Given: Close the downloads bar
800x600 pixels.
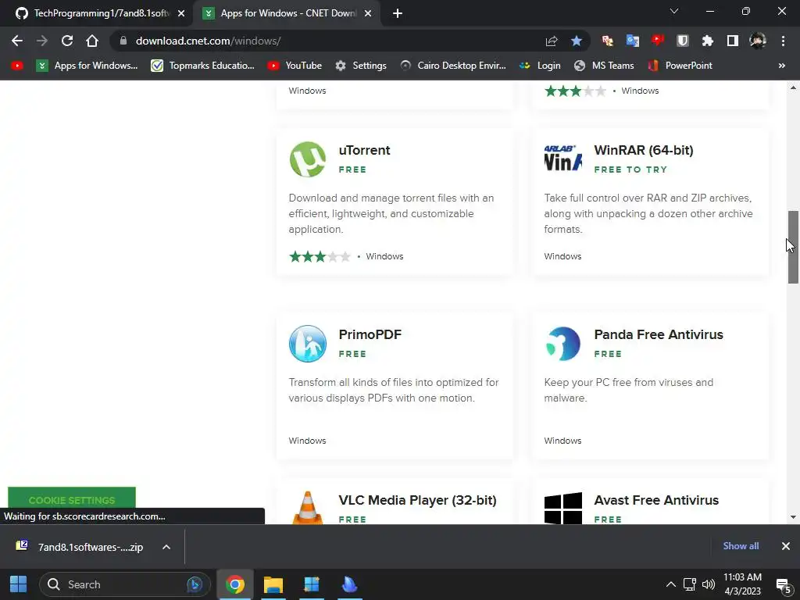Looking at the screenshot, I should pyautogui.click(x=786, y=546).
